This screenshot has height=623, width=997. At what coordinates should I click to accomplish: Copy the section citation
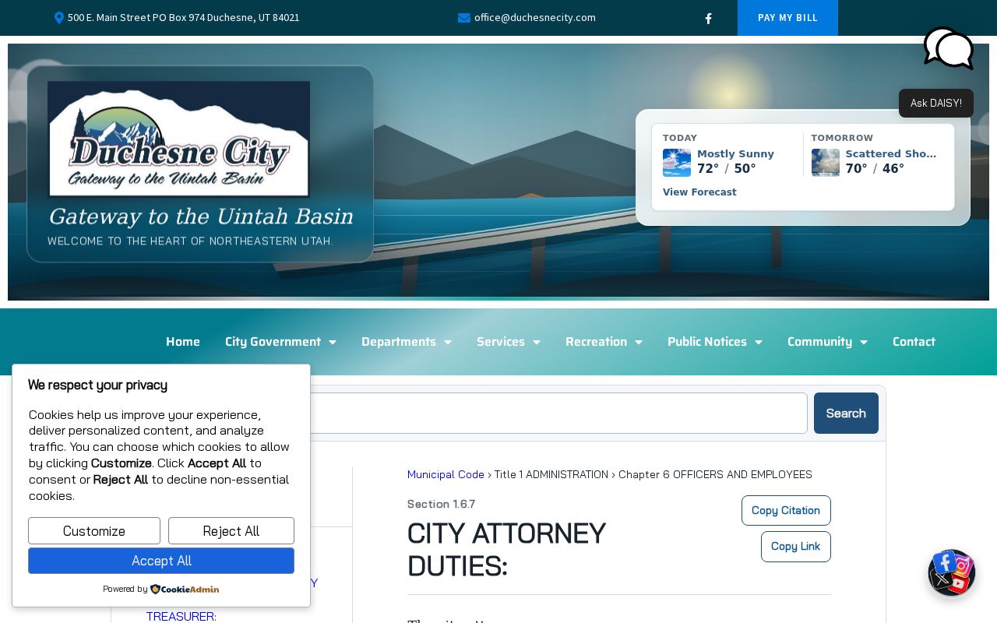coord(786,511)
